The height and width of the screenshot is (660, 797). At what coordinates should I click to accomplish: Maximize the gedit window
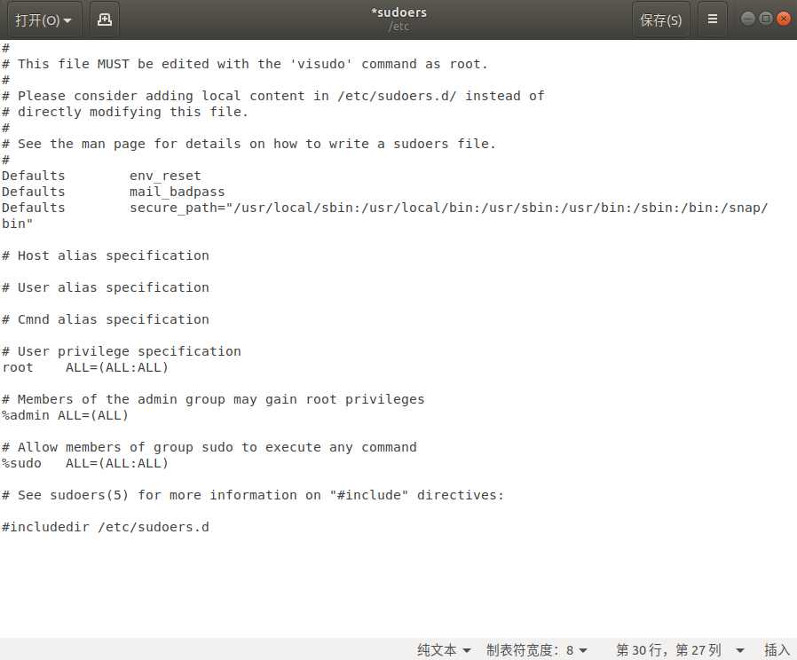coord(766,19)
